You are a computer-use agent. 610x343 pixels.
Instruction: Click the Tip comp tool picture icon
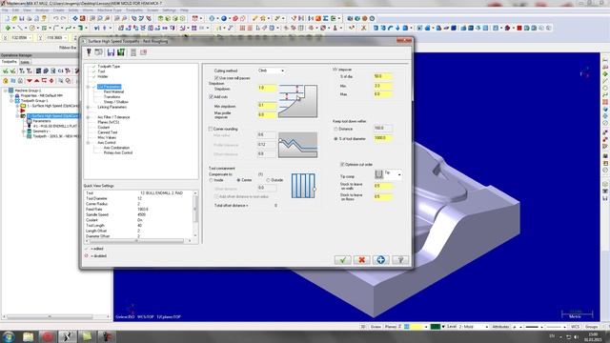click(378, 173)
